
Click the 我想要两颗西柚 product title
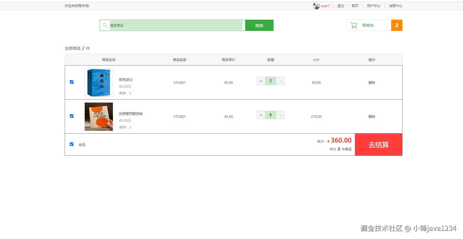click(131, 114)
